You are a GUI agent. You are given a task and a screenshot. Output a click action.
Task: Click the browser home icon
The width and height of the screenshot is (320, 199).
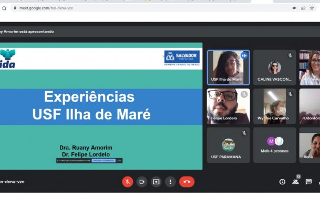(4, 8)
